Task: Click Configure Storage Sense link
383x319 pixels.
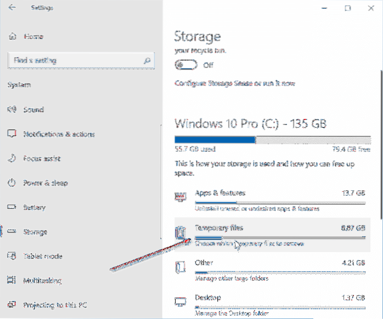Action: (x=235, y=84)
